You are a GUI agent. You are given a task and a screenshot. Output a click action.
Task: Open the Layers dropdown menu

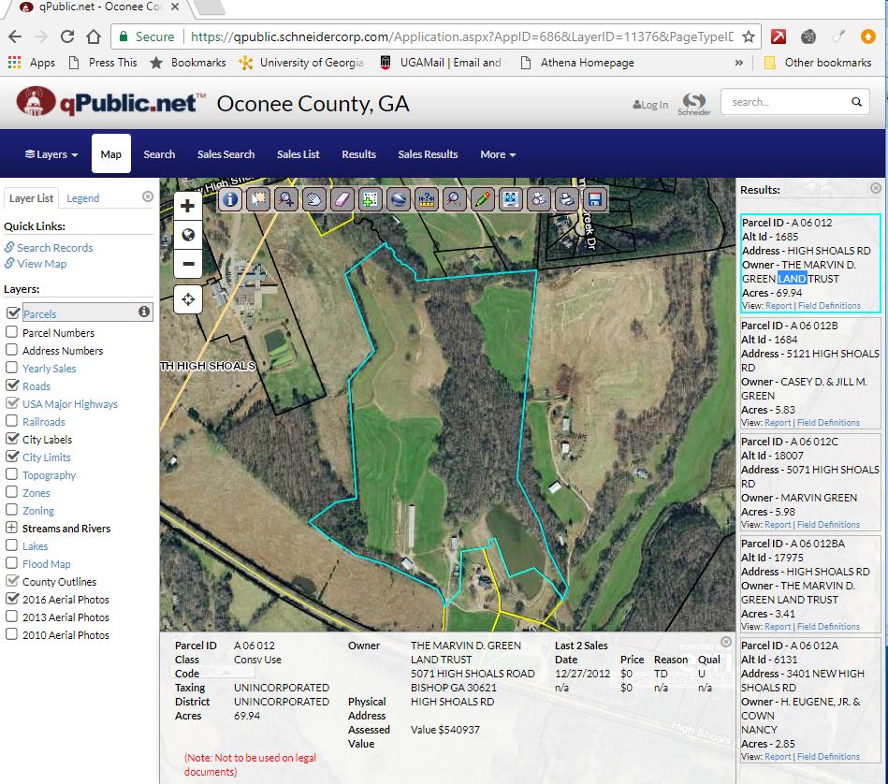coord(51,154)
